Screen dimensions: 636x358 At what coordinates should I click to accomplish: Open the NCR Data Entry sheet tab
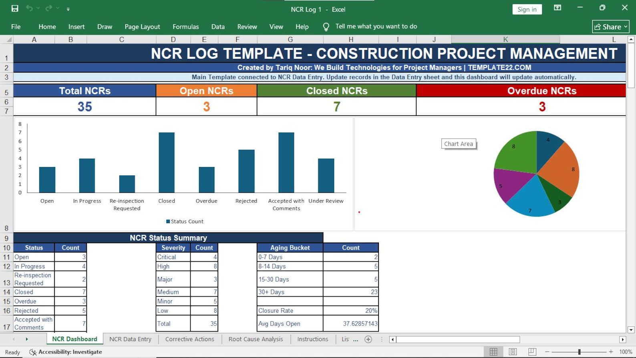tap(130, 339)
